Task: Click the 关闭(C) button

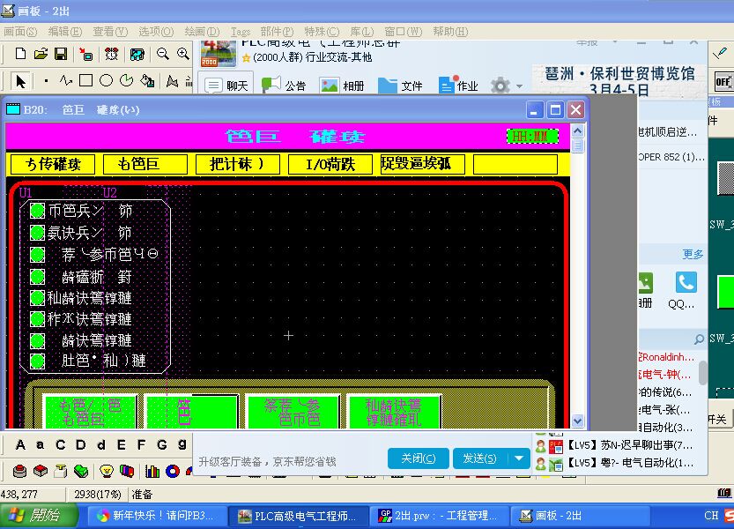Action: (x=418, y=458)
